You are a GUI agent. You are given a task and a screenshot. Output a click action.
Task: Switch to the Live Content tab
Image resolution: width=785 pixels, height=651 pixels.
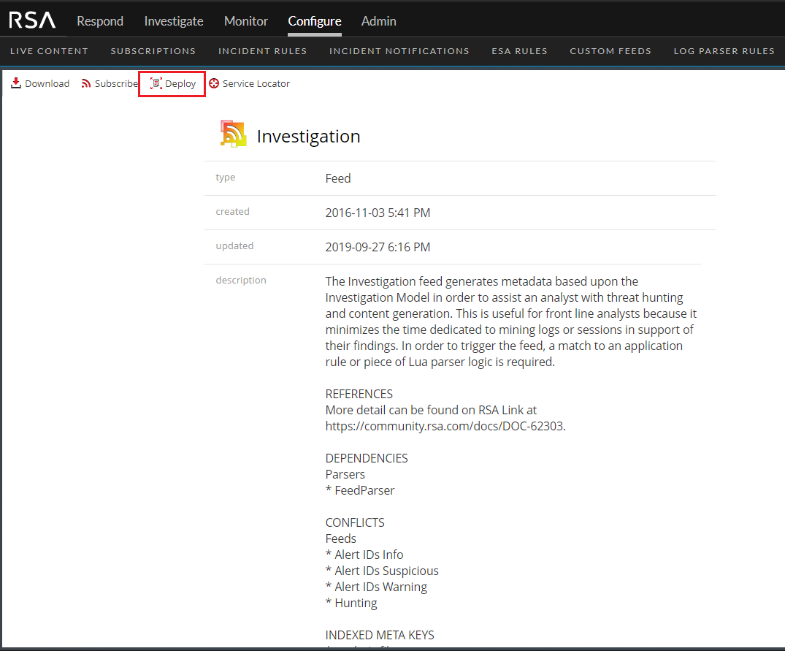point(49,51)
